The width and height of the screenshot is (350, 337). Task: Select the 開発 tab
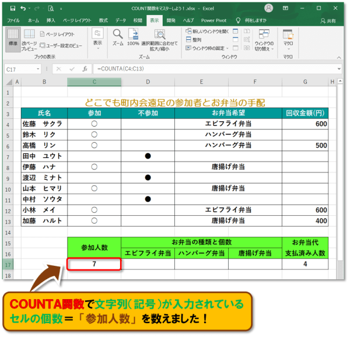(x=171, y=20)
